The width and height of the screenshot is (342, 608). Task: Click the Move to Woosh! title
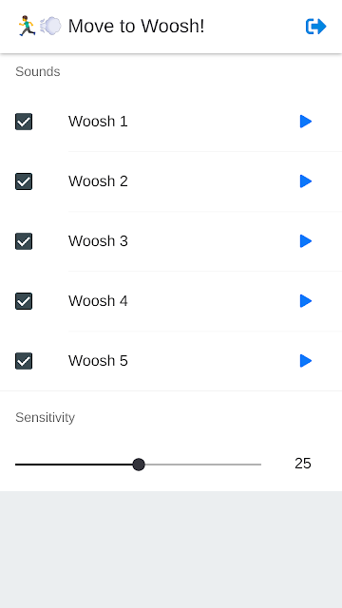pos(136,27)
